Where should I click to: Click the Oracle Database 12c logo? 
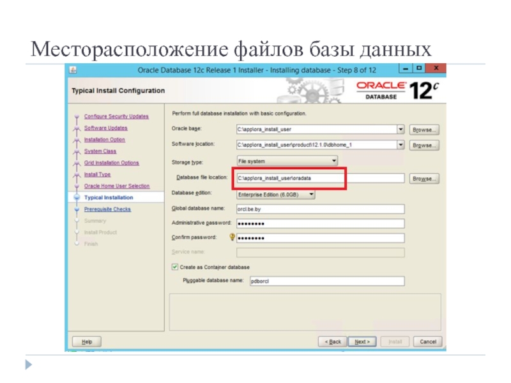tap(397, 90)
